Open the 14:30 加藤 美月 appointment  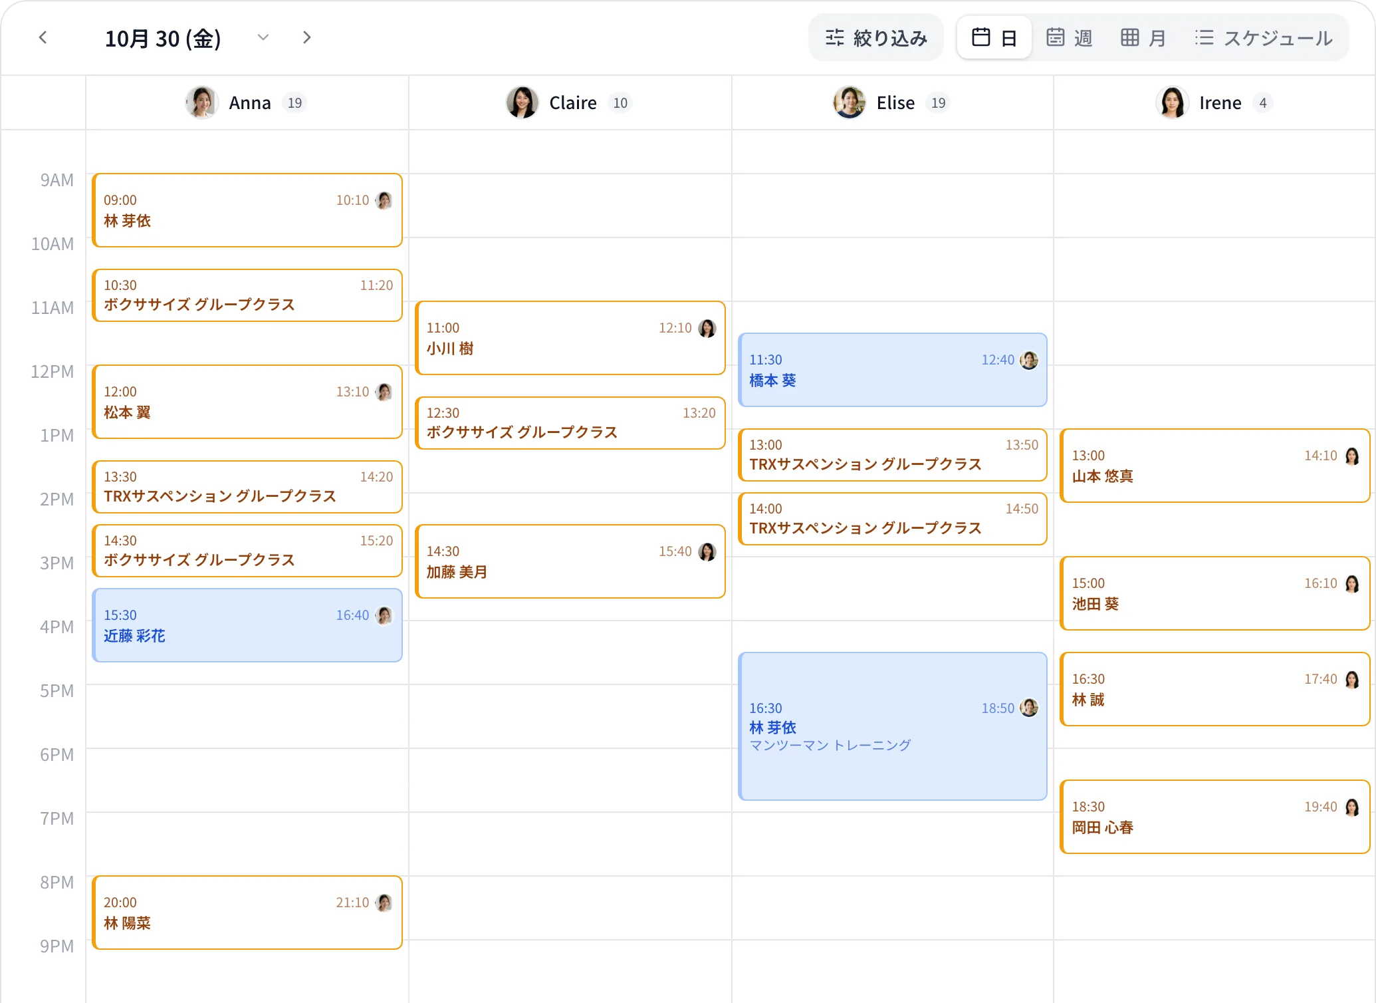pyautogui.click(x=570, y=561)
